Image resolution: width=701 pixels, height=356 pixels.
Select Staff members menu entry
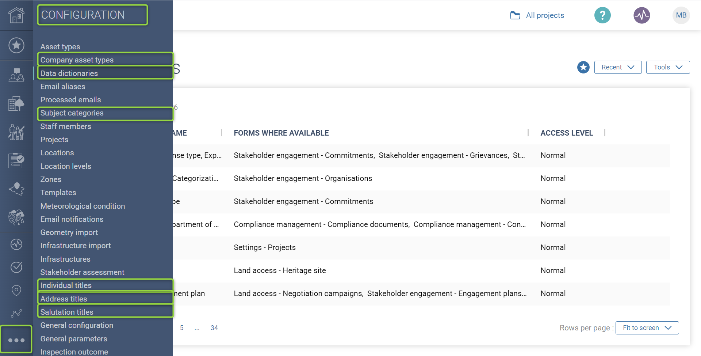point(66,126)
